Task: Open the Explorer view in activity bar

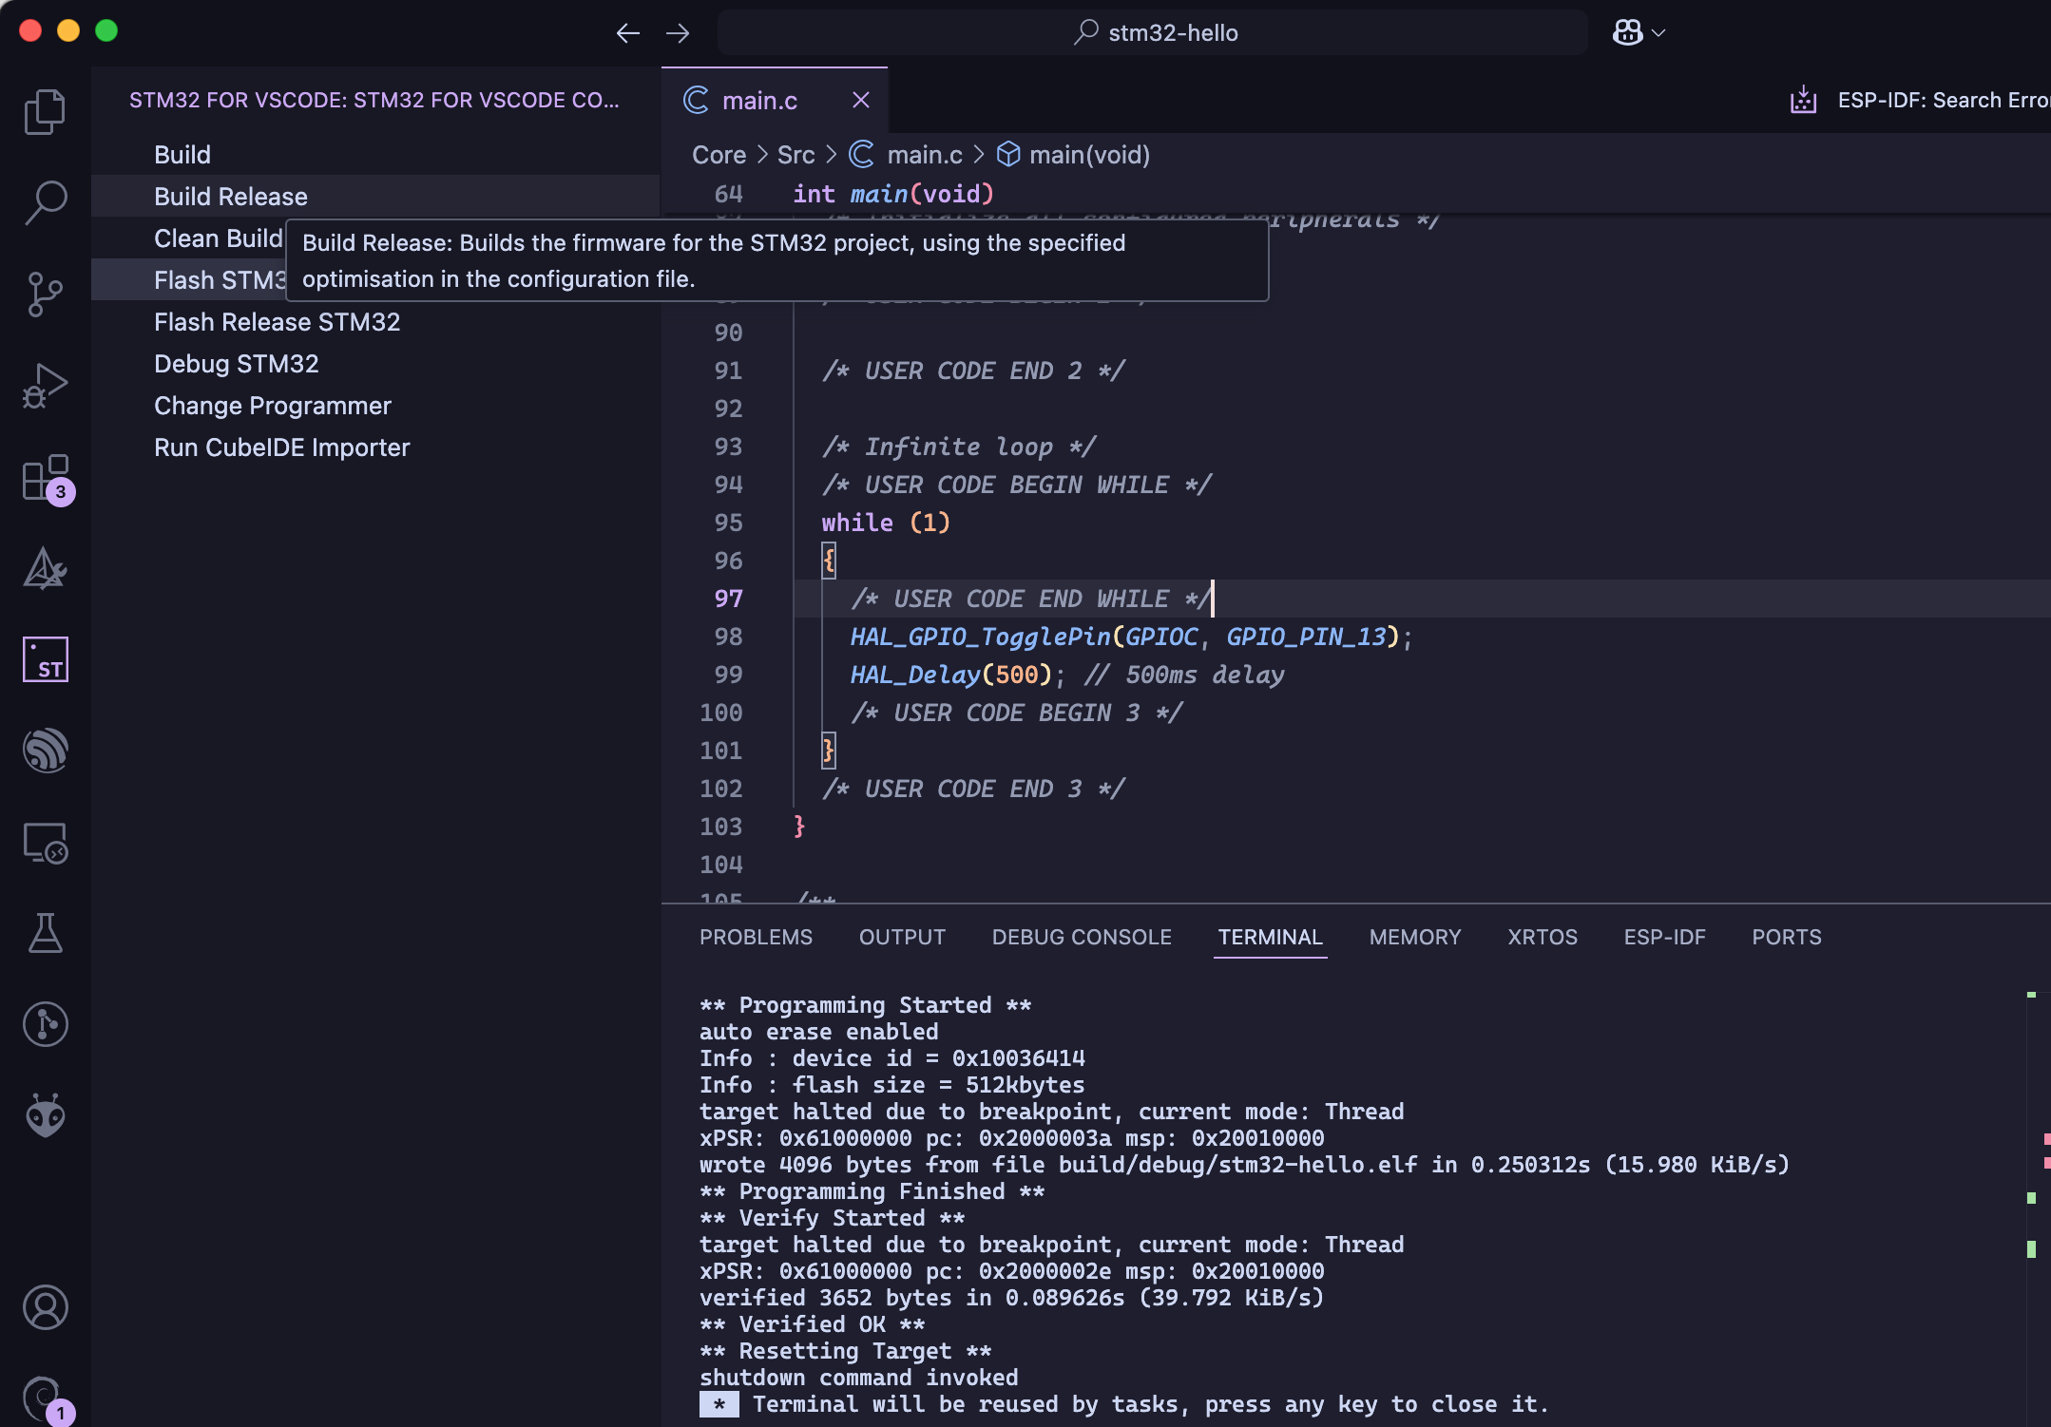Action: (x=45, y=112)
